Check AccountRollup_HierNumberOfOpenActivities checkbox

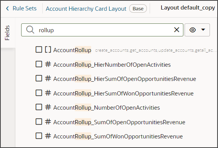[x=39, y=64]
